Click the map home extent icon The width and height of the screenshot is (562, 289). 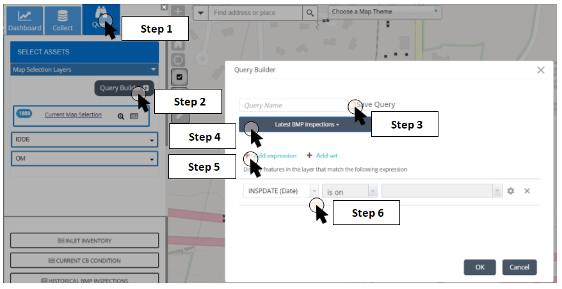pos(178,45)
